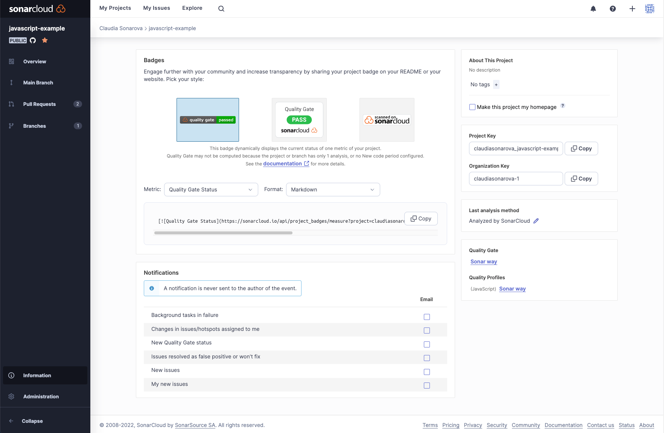Screen dimensions: 664x433
Task: Click the Project Key text field
Action: (516, 148)
